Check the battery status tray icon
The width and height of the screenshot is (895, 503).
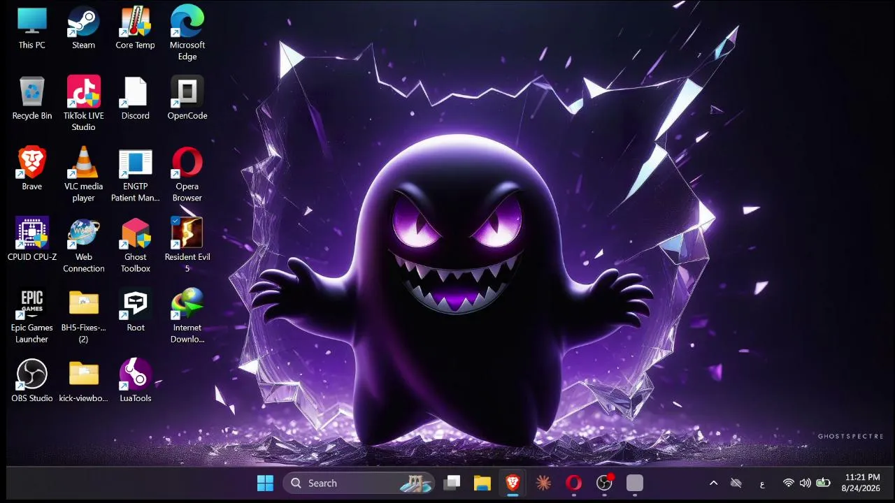(823, 483)
